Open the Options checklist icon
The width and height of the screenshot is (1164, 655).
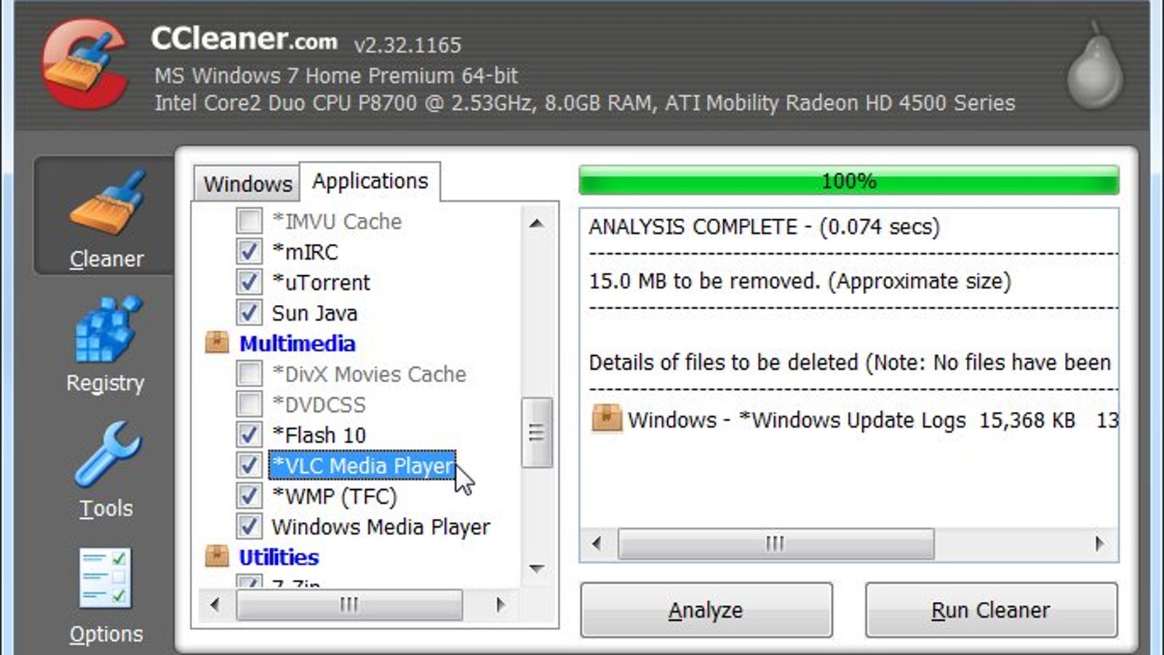point(105,579)
